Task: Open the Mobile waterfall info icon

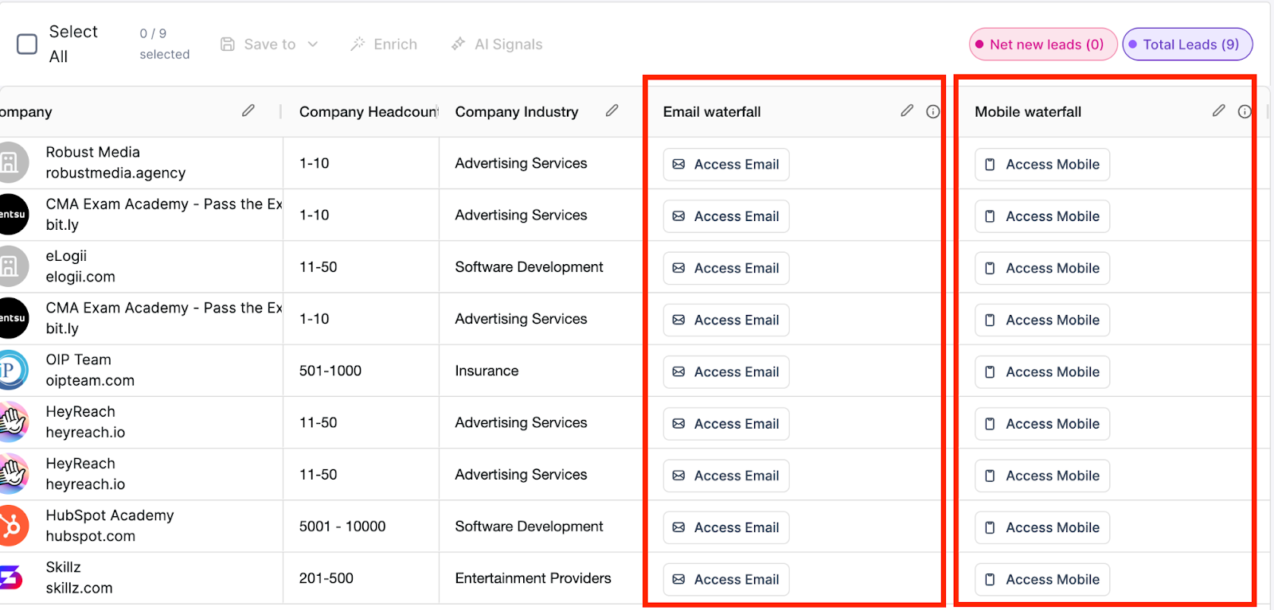Action: [1245, 111]
